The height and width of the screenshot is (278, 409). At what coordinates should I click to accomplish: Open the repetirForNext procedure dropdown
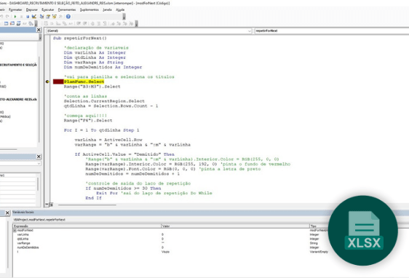coord(331,31)
